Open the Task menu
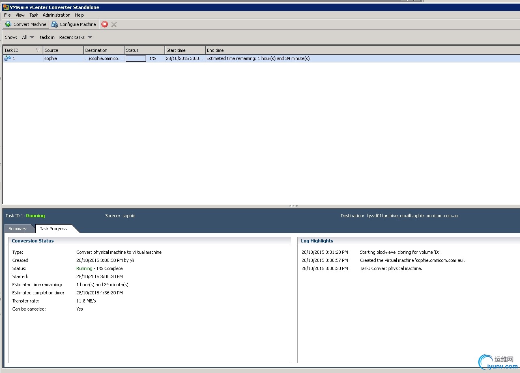Viewport: 520px width, 373px height. point(34,15)
